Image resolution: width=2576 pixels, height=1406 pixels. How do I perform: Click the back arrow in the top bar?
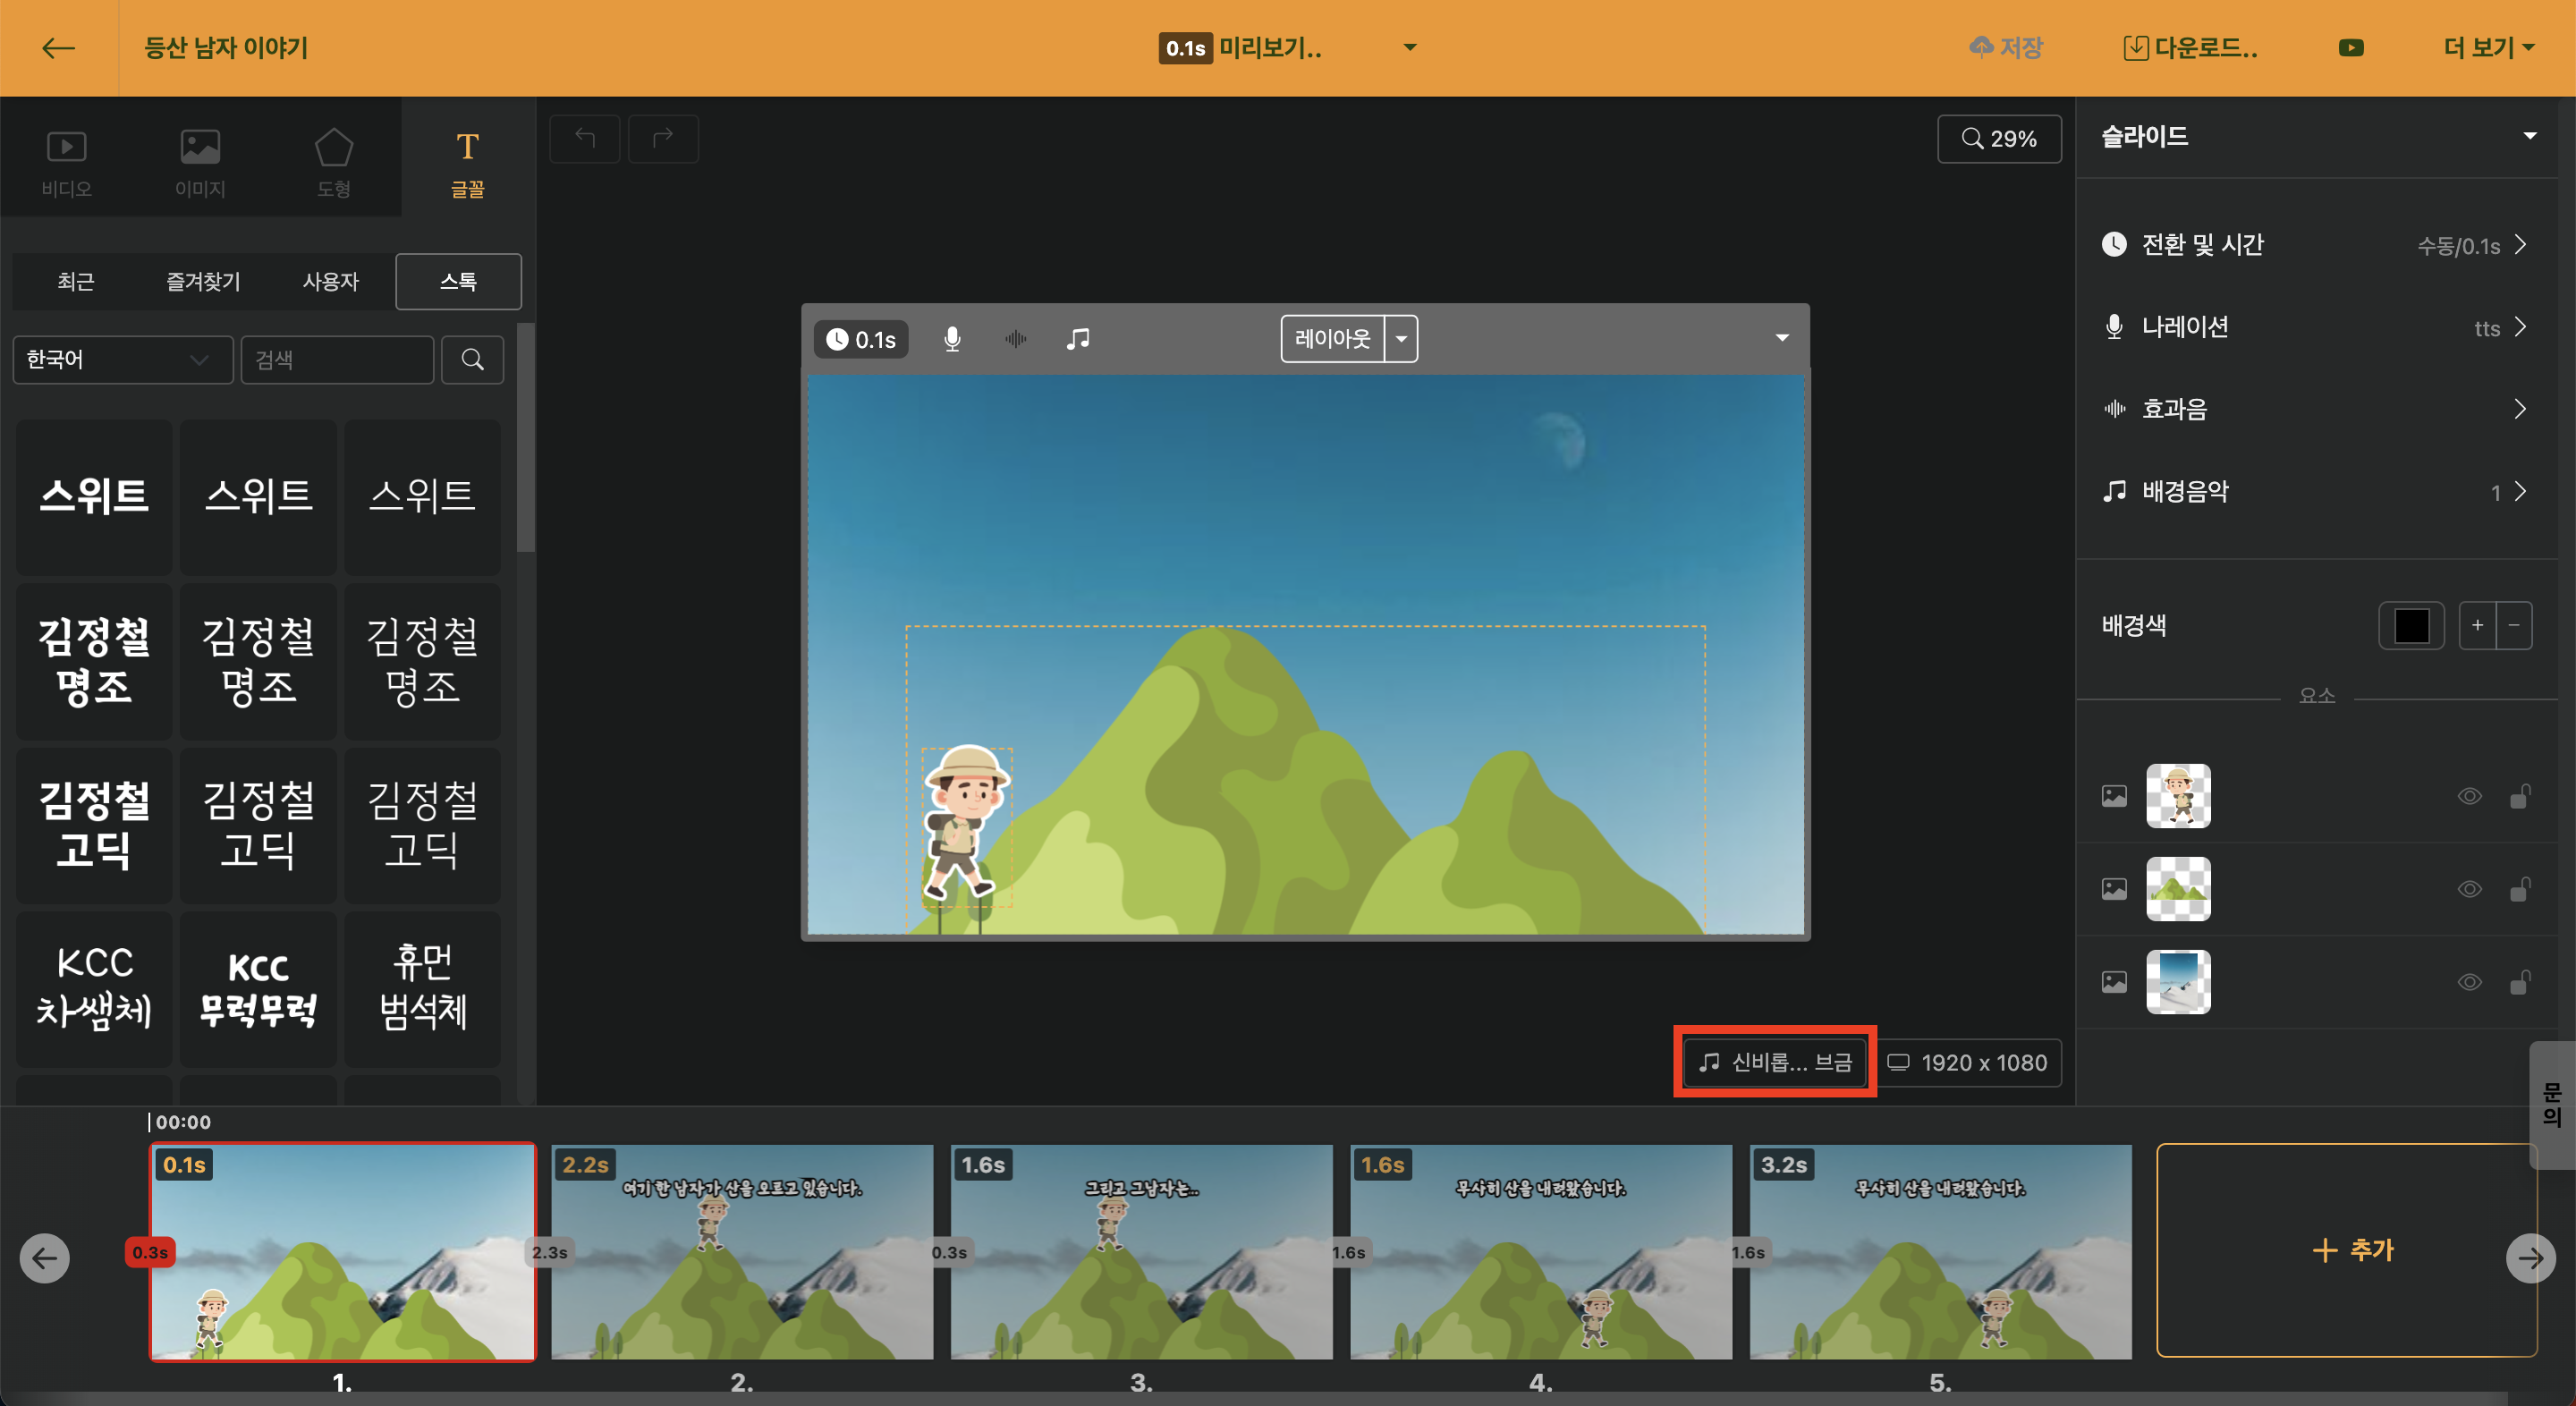58,48
